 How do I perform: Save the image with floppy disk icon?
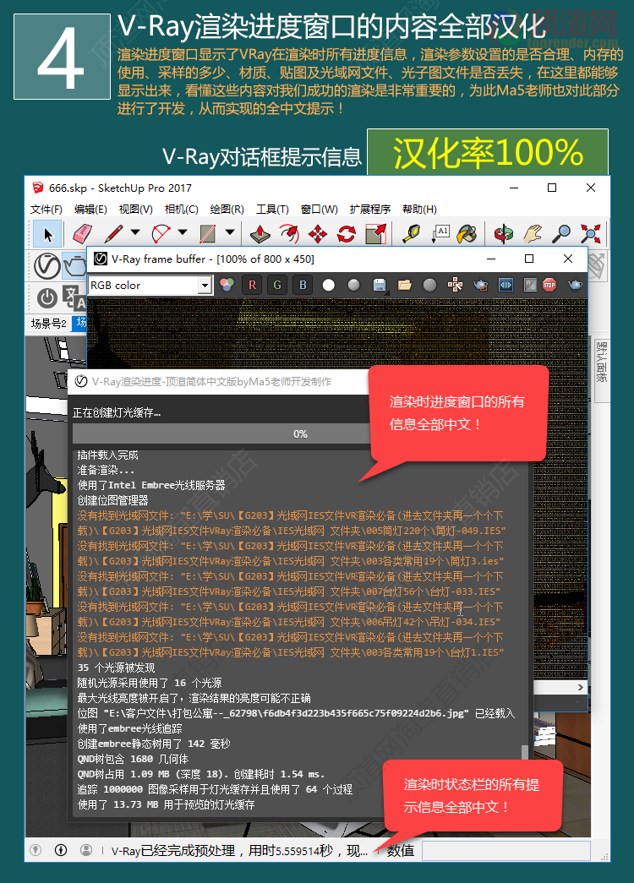(380, 285)
